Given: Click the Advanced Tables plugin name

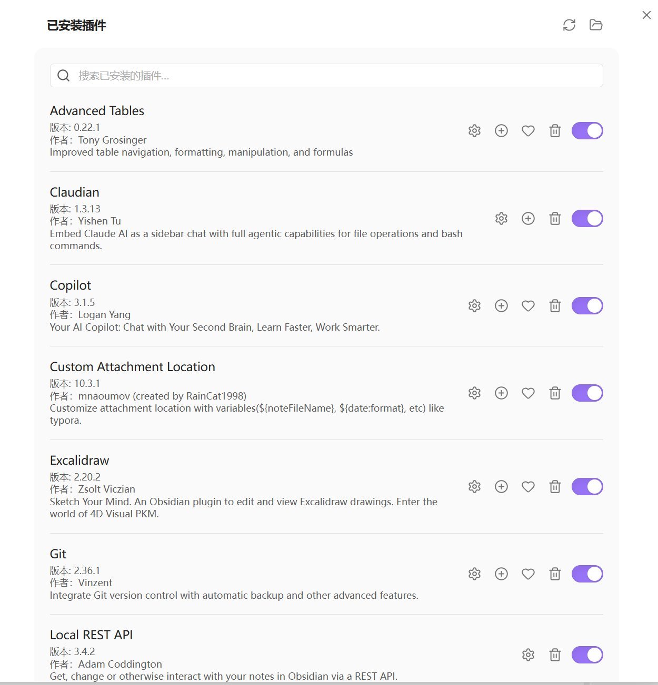Looking at the screenshot, I should [x=97, y=111].
